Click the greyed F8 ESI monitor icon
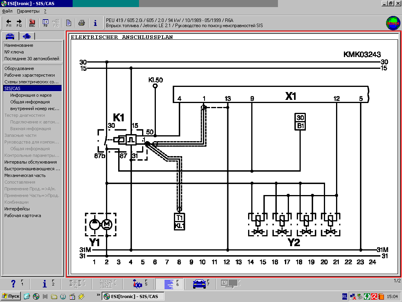The height and width of the screenshot is (302, 402). click(x=229, y=284)
